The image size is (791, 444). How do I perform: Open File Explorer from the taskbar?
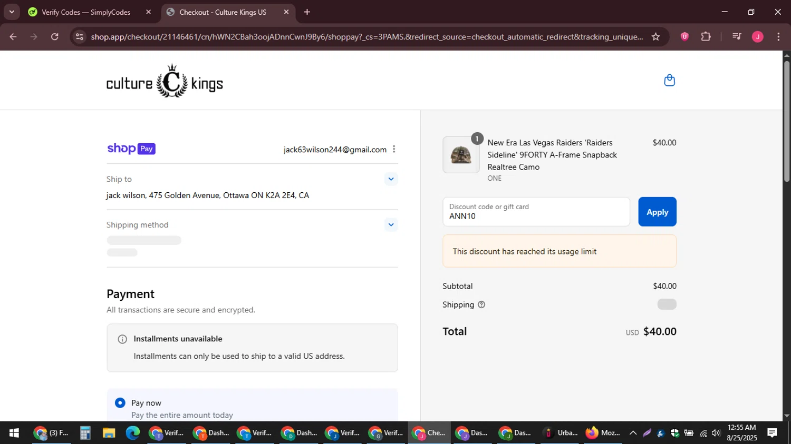(109, 433)
